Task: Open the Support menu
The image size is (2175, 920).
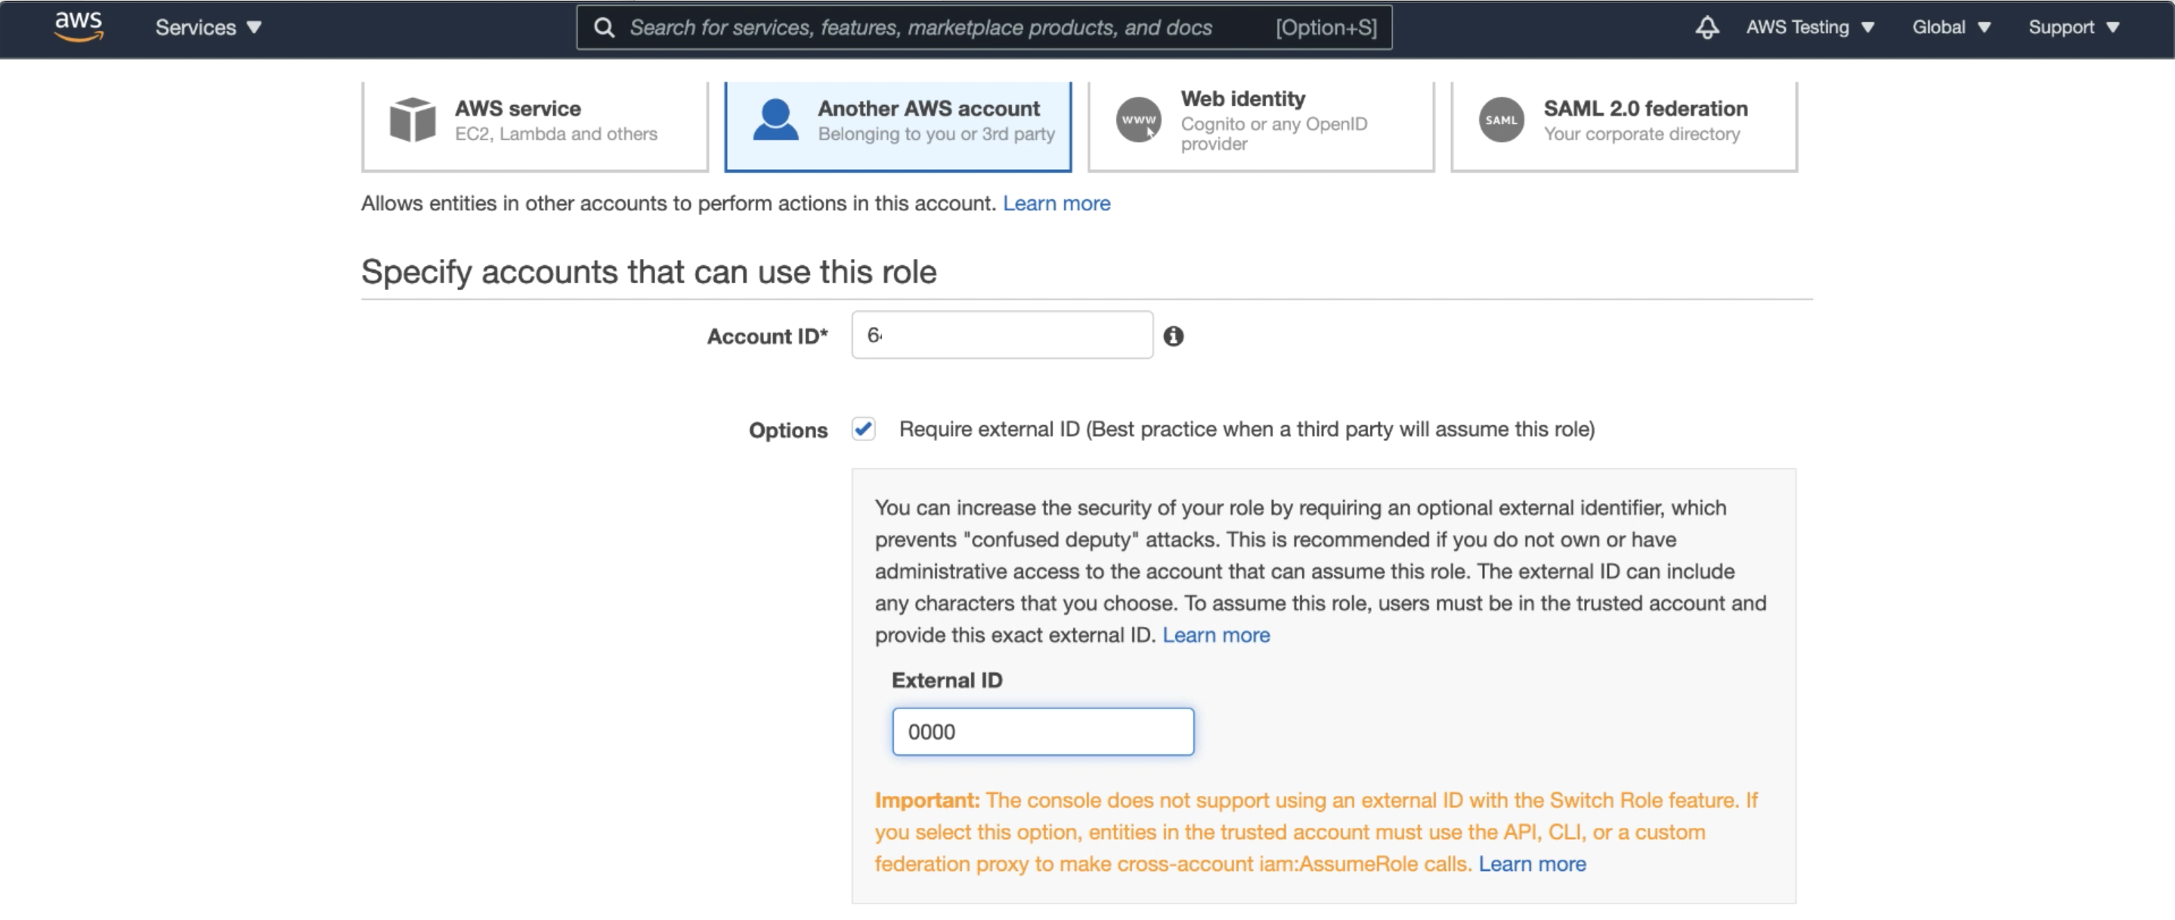Action: point(2073,28)
